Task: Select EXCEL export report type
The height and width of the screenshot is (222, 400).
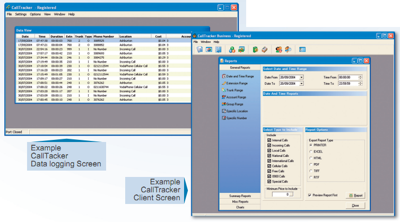Action: [x=311, y=152]
